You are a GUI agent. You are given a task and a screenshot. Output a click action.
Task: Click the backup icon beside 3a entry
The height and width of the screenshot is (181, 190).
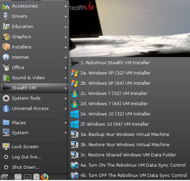tap(75, 134)
